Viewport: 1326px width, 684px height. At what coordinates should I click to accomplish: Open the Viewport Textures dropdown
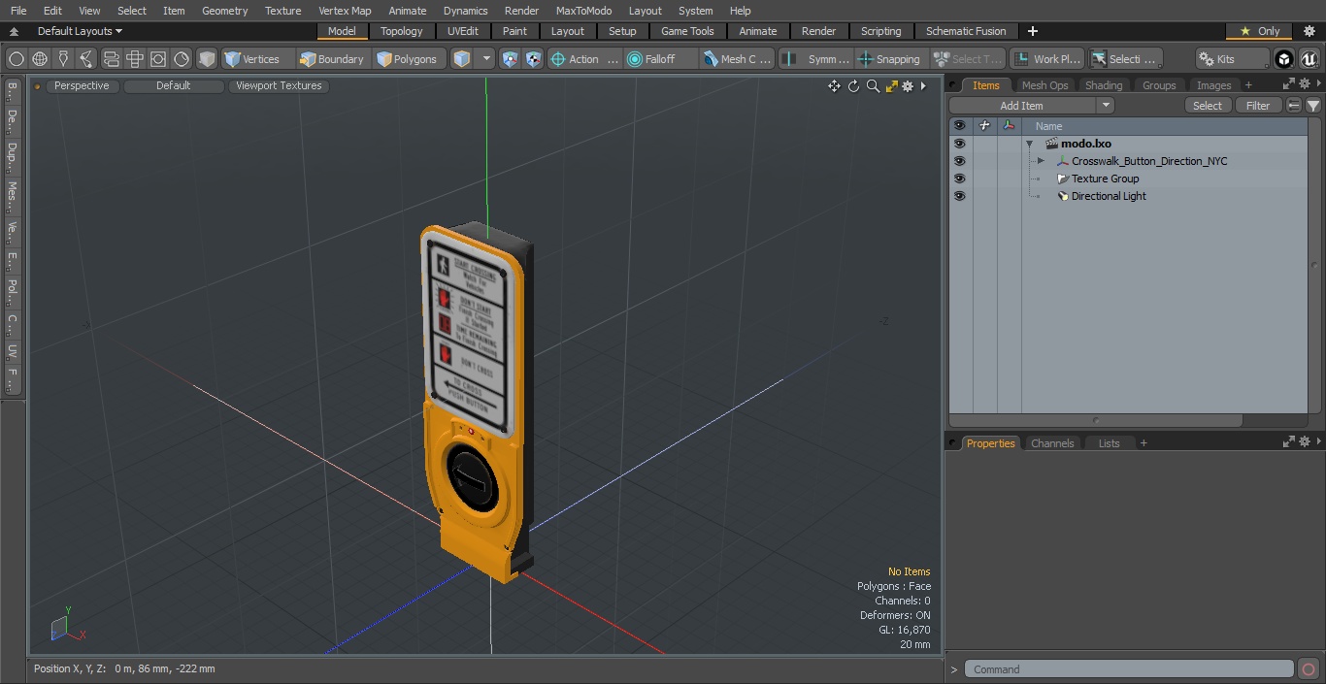click(279, 85)
